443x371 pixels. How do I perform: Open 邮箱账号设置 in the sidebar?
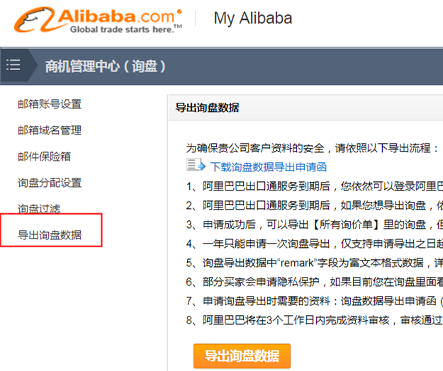(50, 105)
